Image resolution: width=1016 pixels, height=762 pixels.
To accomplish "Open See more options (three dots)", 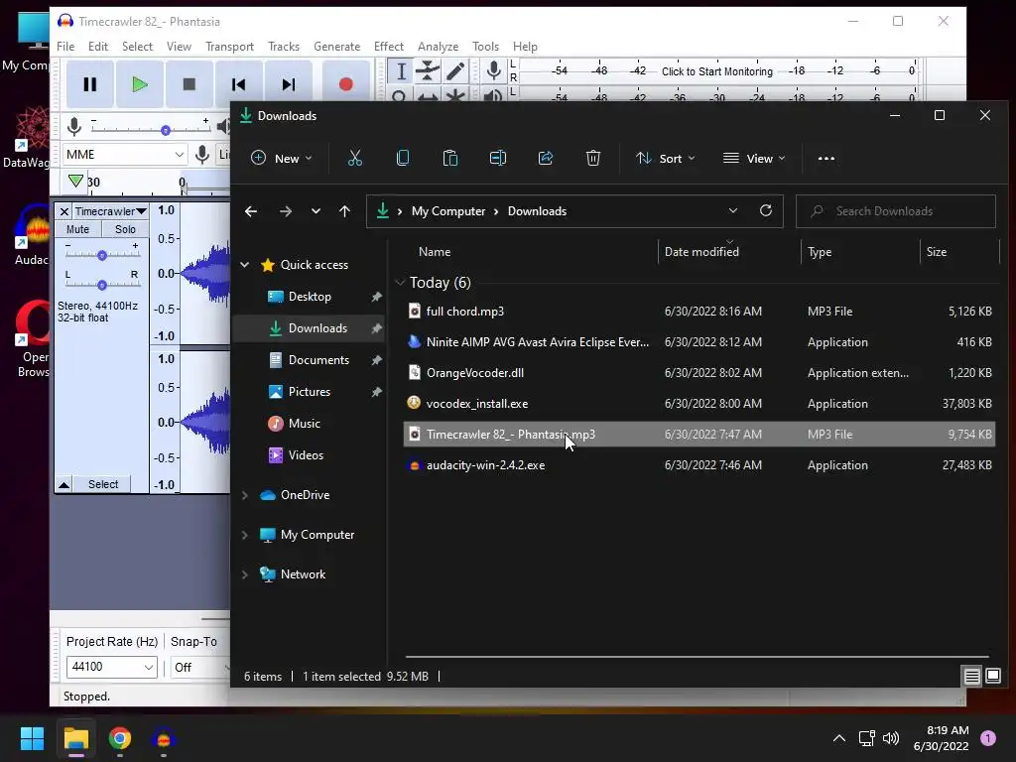I will point(826,158).
